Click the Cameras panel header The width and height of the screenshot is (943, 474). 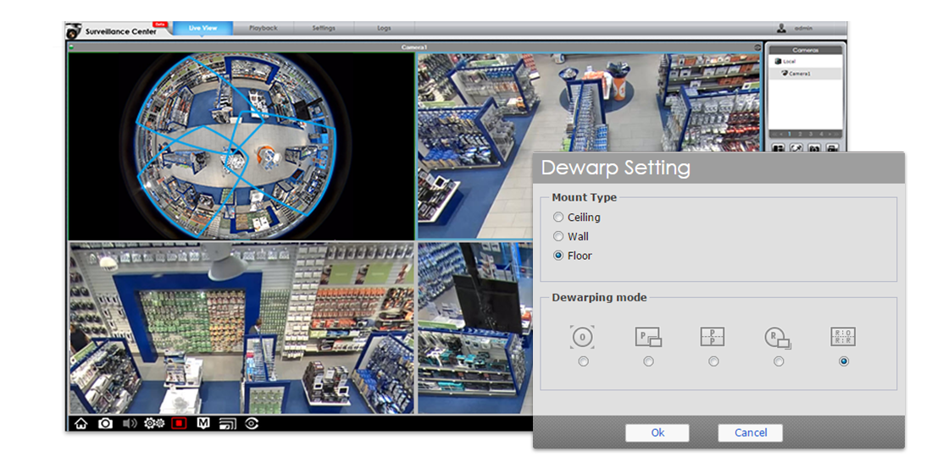(x=805, y=50)
